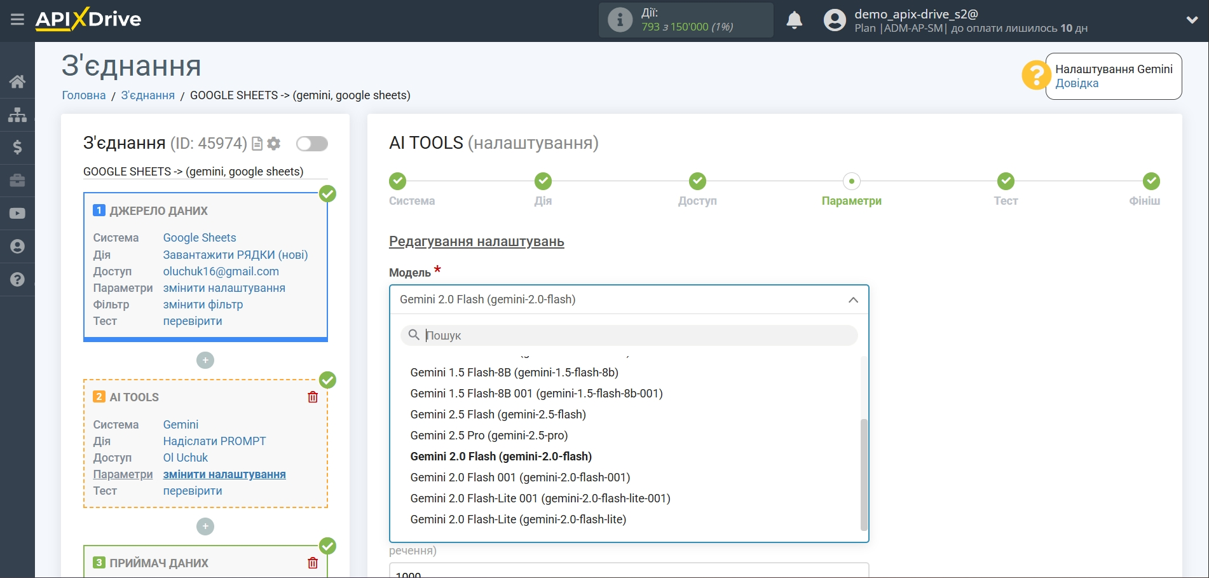This screenshot has height=578, width=1209.
Task: Open the user profile sidebar icon
Action: [x=17, y=247]
